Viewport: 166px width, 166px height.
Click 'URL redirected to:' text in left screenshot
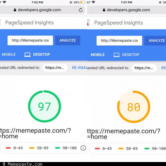click(25, 68)
